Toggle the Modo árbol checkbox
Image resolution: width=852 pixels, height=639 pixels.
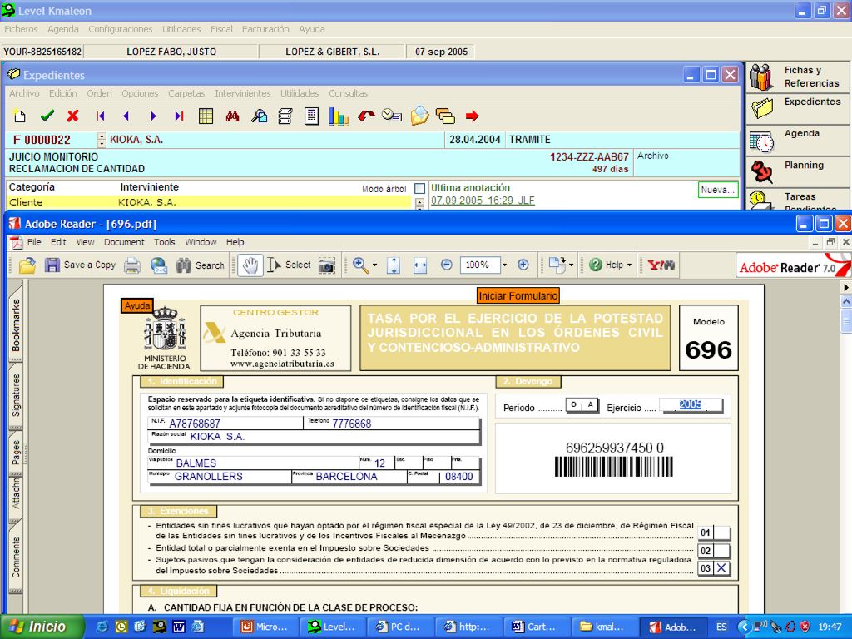(419, 189)
